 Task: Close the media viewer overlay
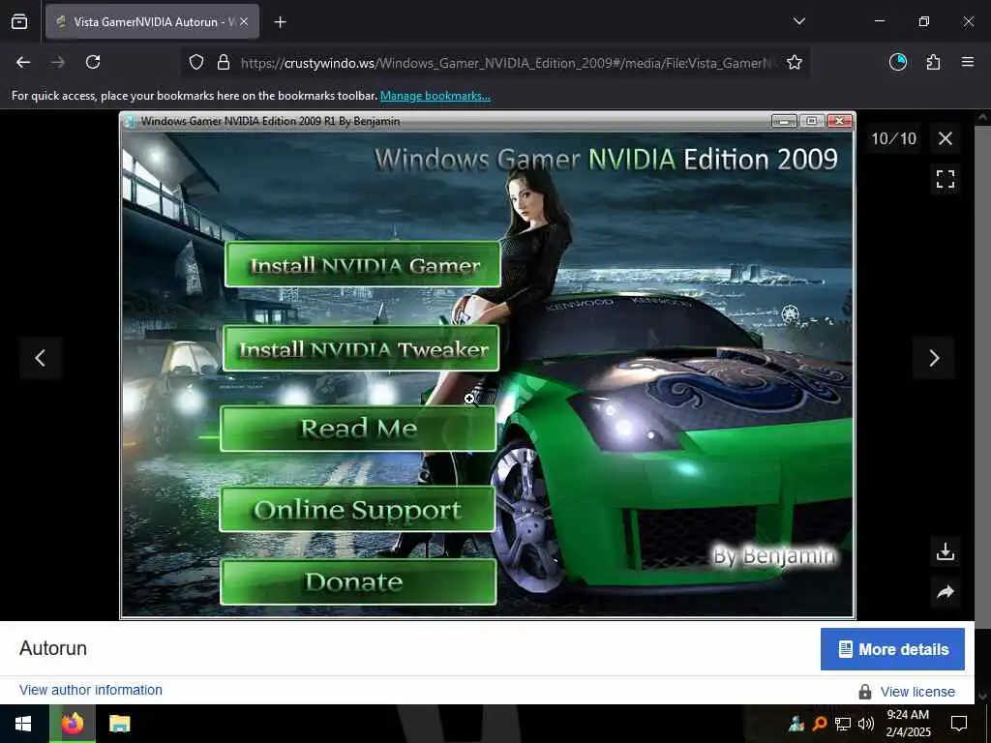click(x=945, y=138)
